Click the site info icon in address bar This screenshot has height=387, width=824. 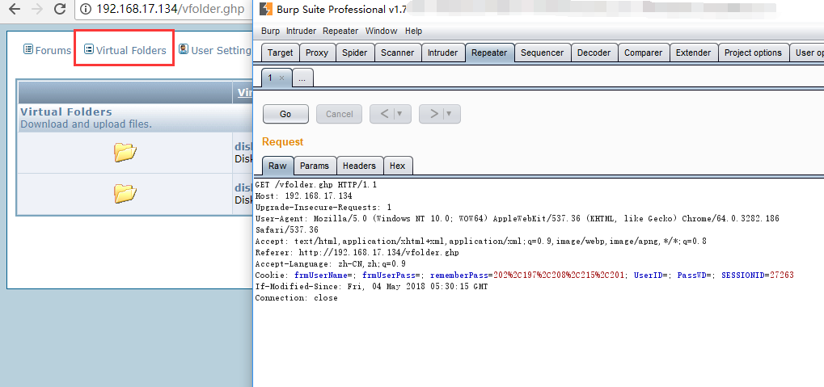pos(87,9)
